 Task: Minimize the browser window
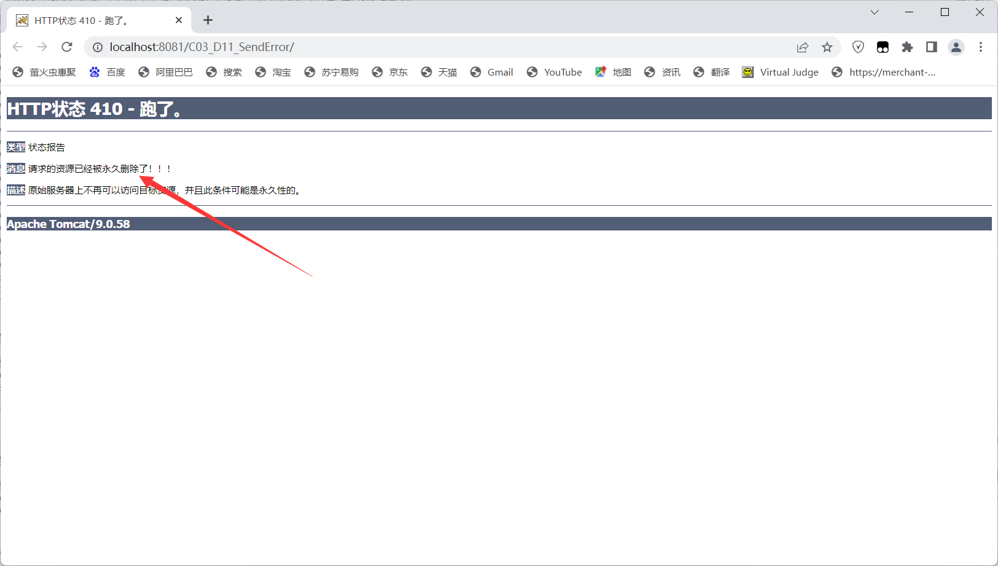(910, 12)
